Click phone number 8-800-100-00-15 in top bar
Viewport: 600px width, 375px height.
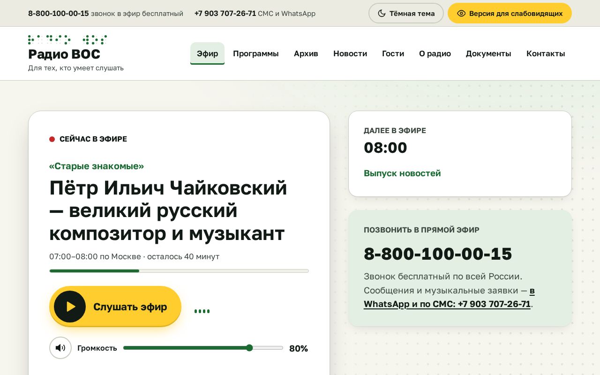(59, 14)
